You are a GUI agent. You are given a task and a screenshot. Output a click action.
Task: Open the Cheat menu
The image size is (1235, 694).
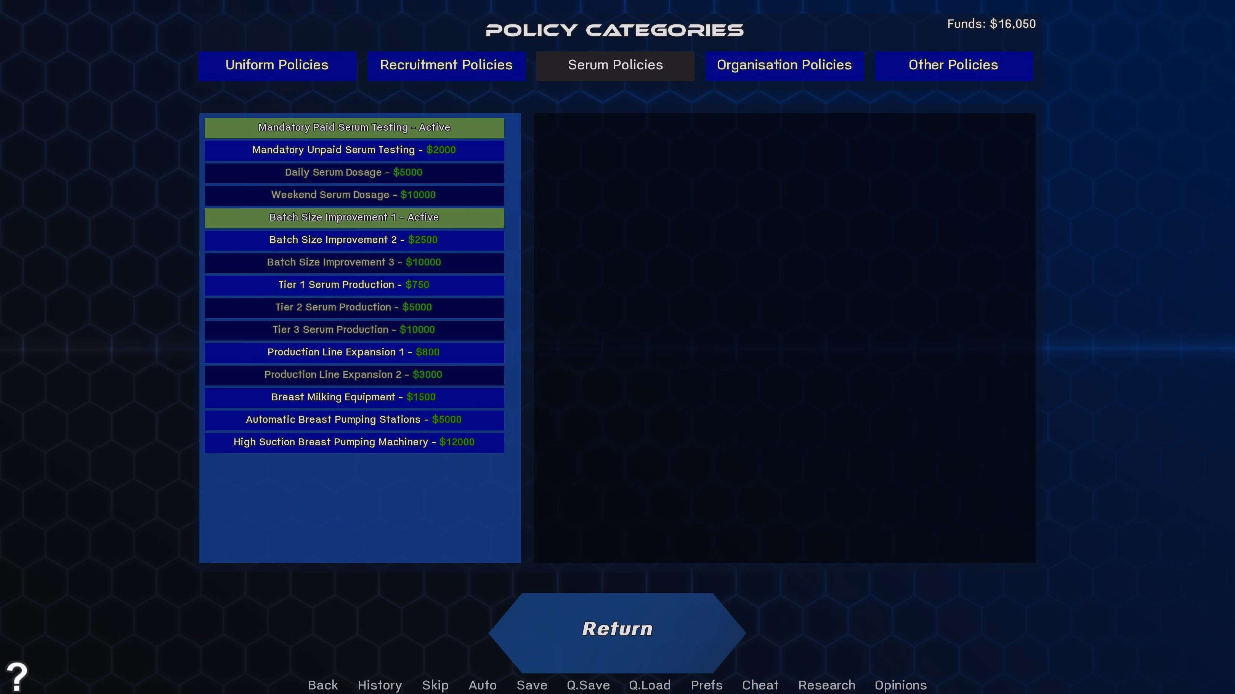(760, 685)
